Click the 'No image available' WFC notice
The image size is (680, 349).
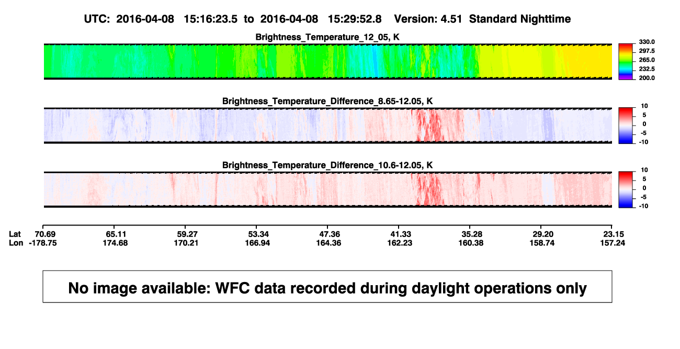tap(327, 287)
